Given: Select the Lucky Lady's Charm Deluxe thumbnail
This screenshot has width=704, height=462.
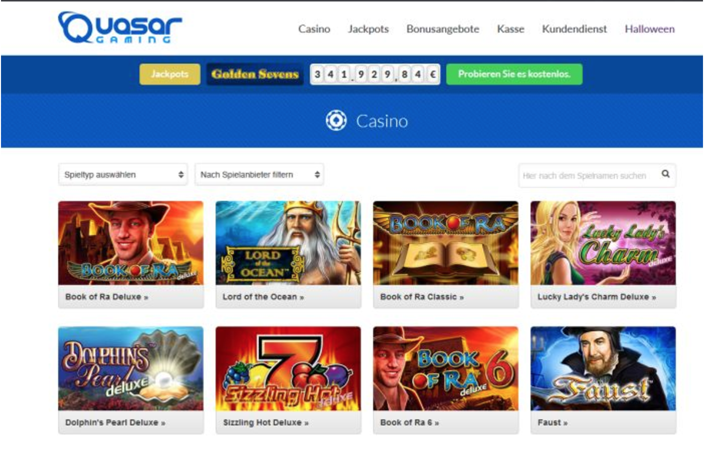Looking at the screenshot, I should coord(603,243).
